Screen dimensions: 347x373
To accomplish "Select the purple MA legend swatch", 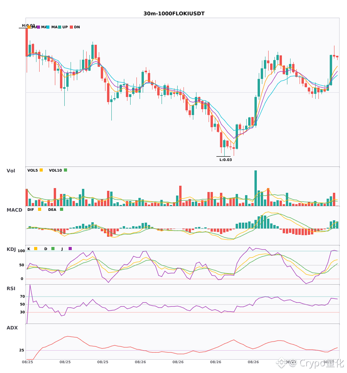I will point(38,27).
